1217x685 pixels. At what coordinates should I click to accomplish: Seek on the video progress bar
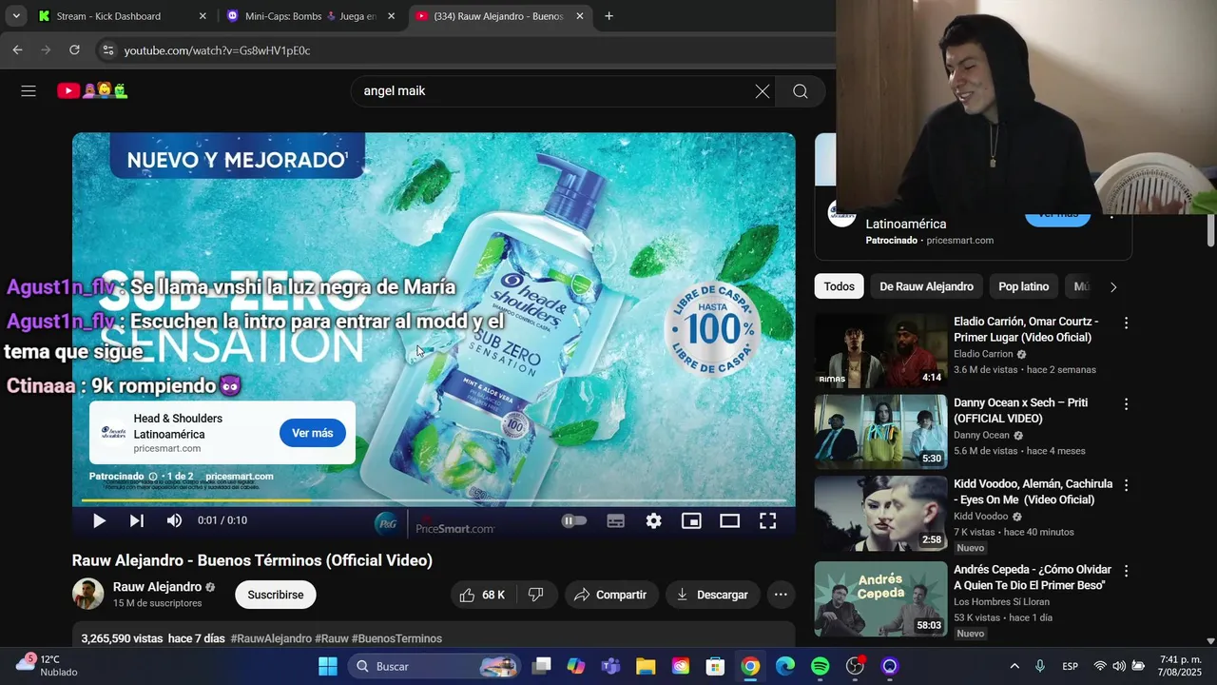click(434, 499)
